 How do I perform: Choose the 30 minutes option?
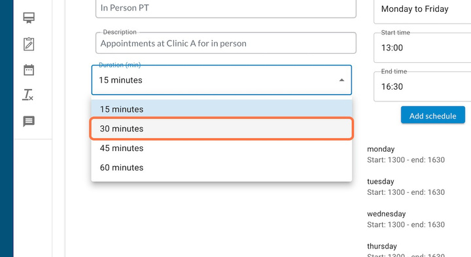222,129
